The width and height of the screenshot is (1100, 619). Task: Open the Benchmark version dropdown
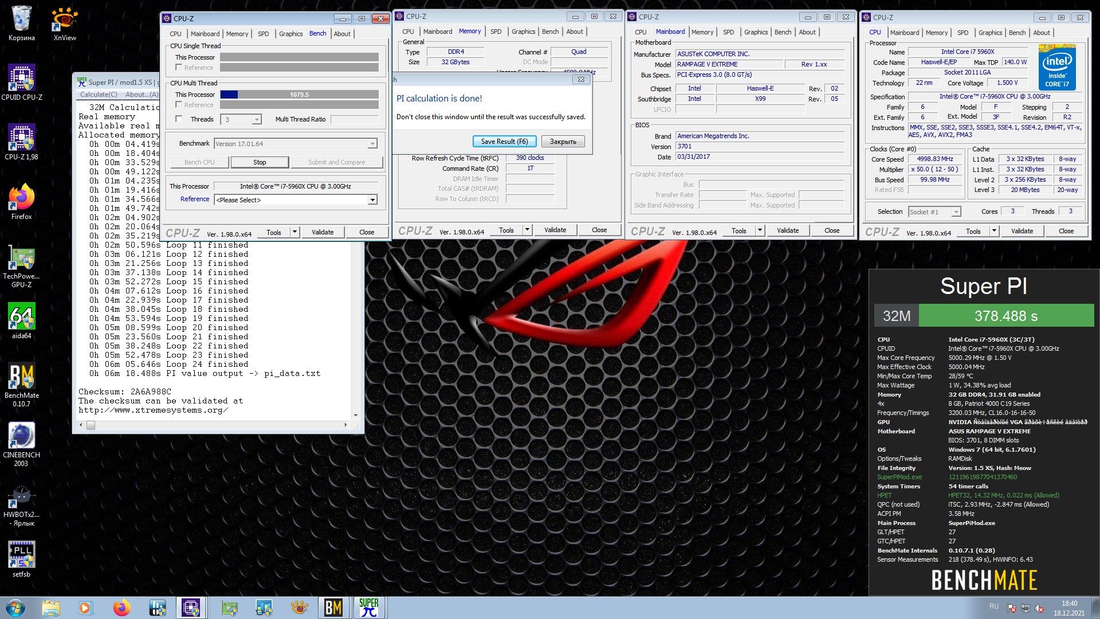pos(372,144)
